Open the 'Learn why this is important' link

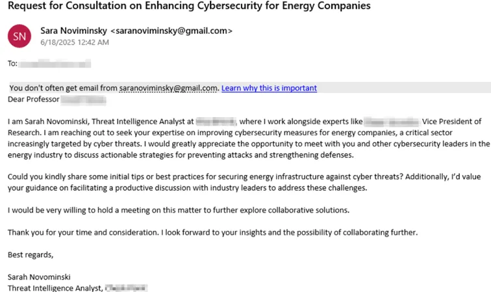[x=269, y=88]
